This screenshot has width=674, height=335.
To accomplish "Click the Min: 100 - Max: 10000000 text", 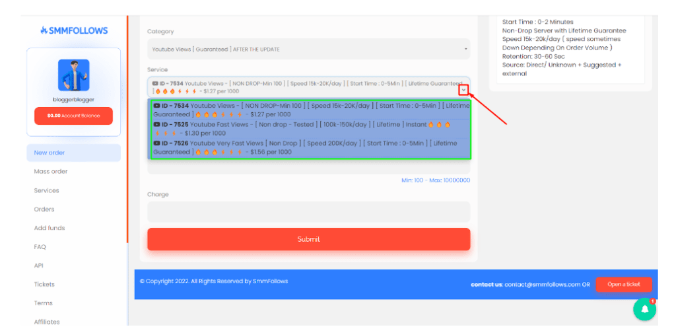I will (436, 180).
